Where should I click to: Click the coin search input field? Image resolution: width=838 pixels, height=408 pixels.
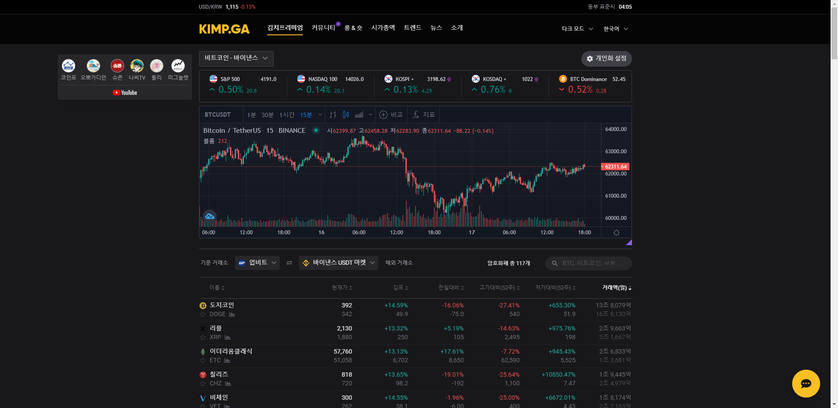coord(588,263)
